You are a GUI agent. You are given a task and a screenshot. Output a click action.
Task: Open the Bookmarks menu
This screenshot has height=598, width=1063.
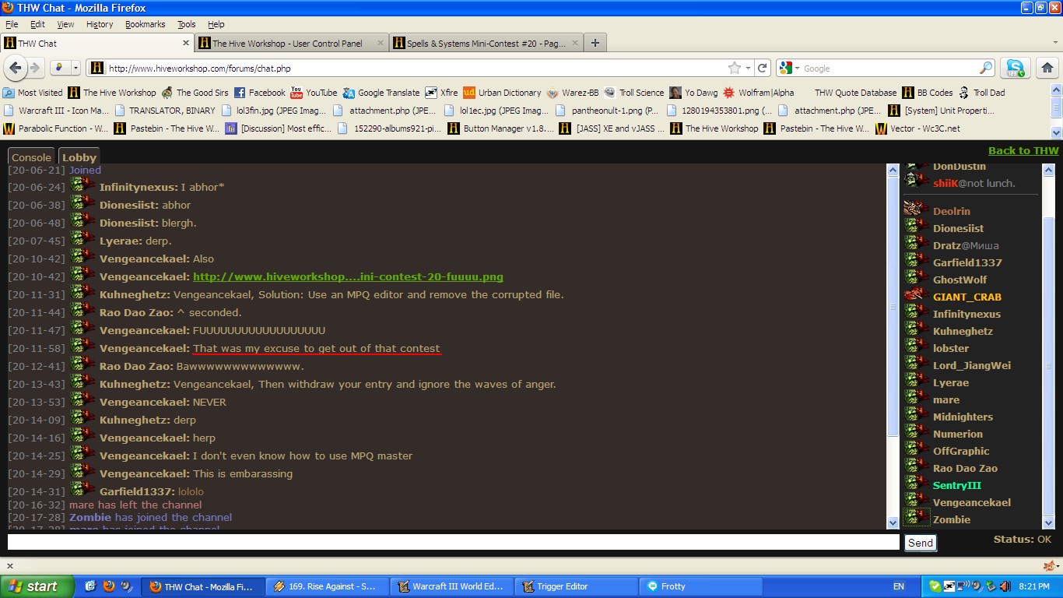point(146,24)
